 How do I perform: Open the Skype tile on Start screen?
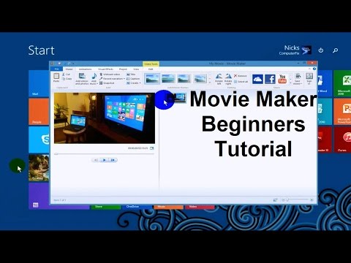click(x=39, y=140)
